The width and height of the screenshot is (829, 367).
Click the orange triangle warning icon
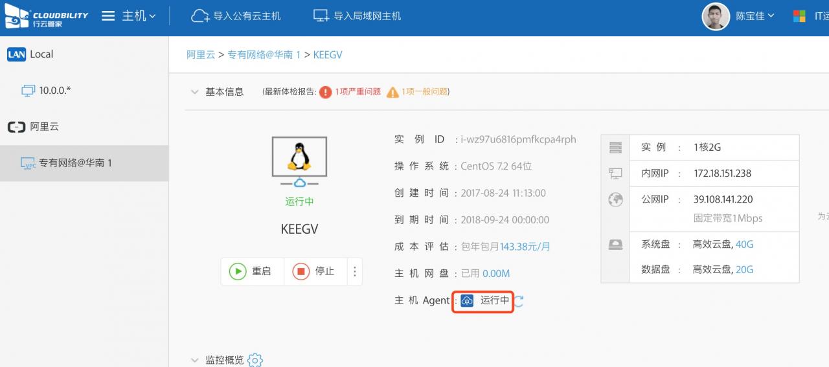pos(392,92)
